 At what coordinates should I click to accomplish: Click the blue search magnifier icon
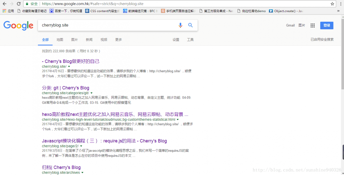pos(190,25)
